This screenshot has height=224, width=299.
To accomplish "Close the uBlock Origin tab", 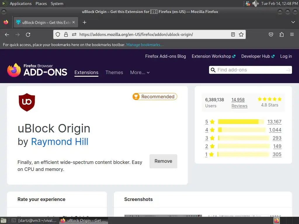I will (74, 22).
